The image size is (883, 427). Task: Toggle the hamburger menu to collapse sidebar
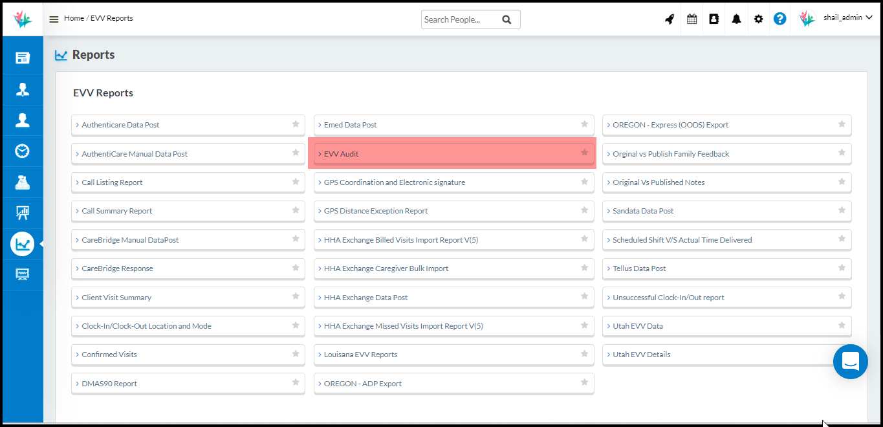(54, 19)
